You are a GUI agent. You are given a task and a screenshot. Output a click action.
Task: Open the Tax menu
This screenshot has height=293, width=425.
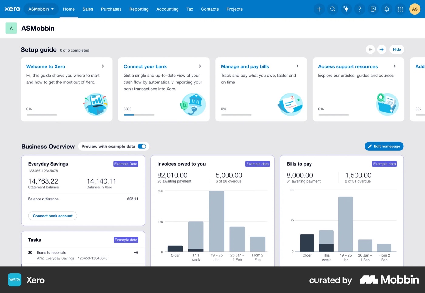pyautogui.click(x=190, y=9)
